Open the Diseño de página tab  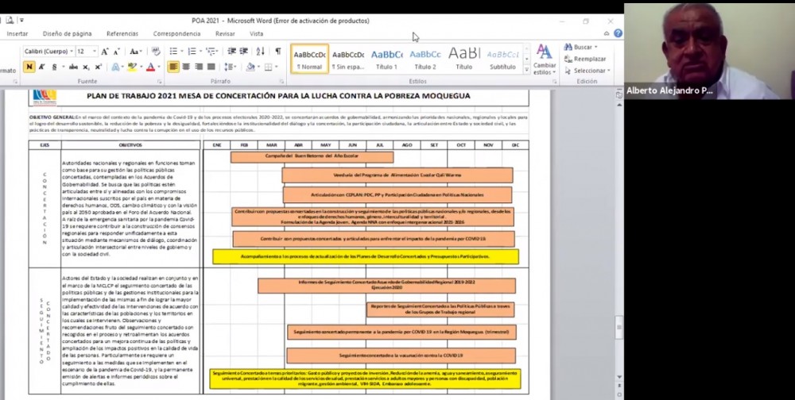click(x=67, y=34)
